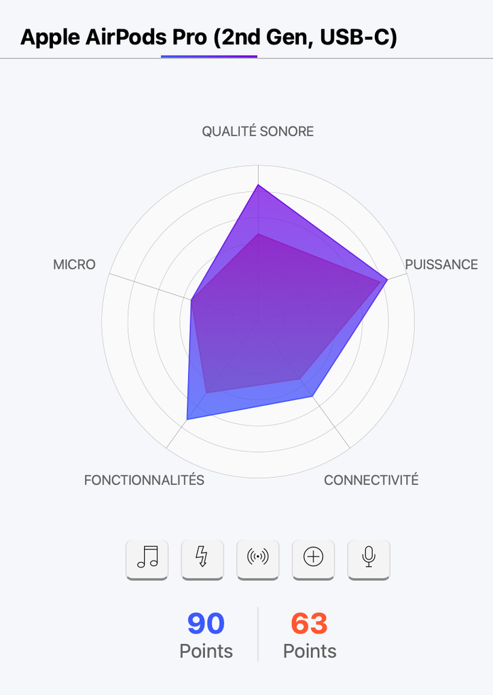
Task: Click the top vertex on sound quality axis
Action: pos(258,185)
